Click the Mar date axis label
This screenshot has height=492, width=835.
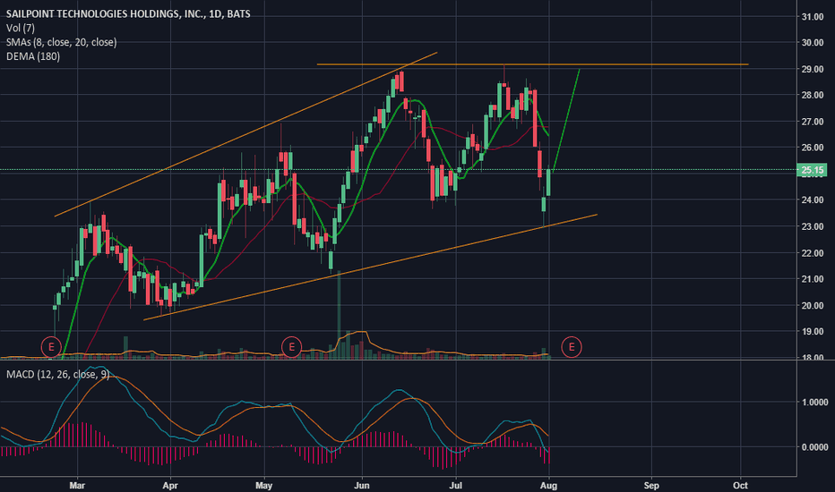pos(77,485)
